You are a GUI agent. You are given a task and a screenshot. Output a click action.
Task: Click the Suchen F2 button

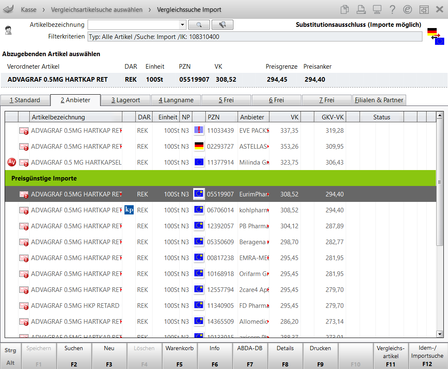coord(74,356)
